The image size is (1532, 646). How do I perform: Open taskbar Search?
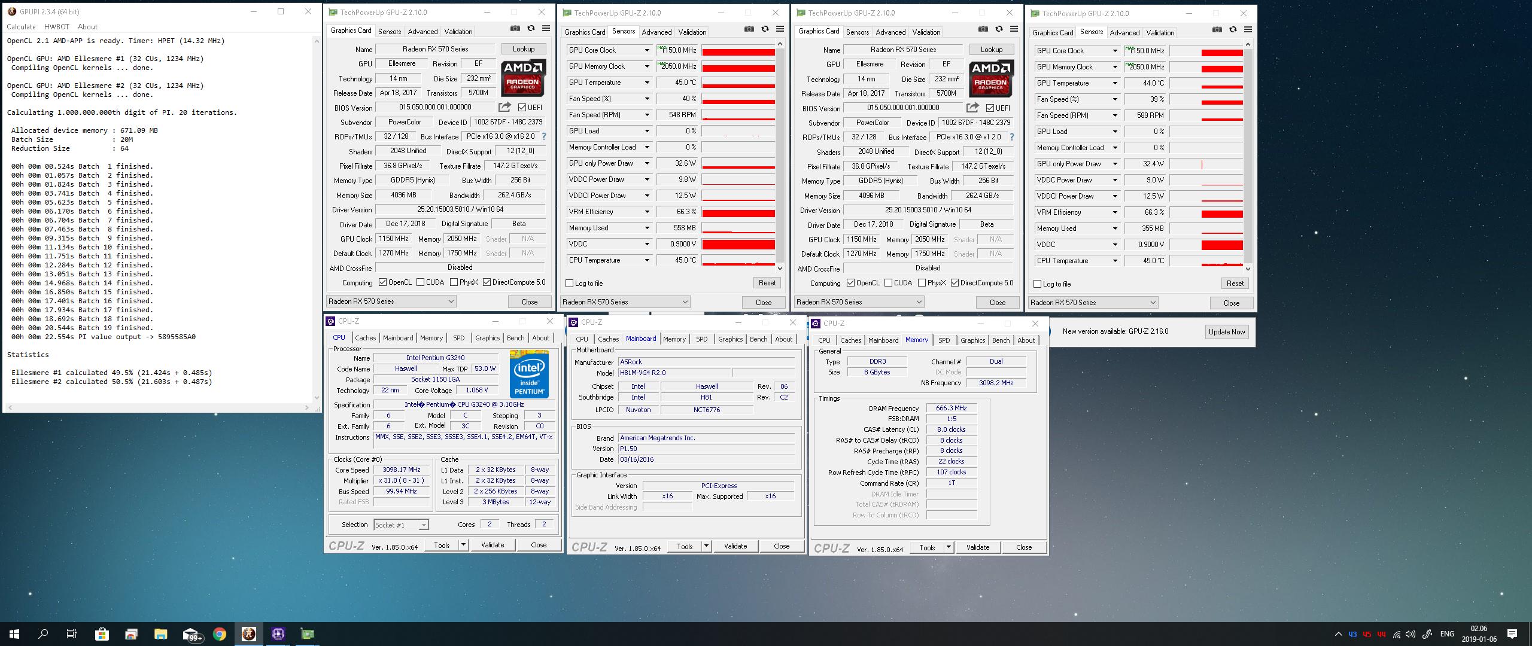click(43, 634)
